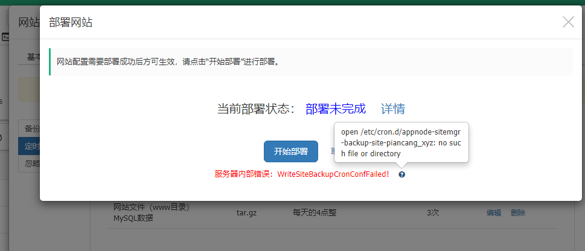Image resolution: width=585 pixels, height=251 pixels.
Task: Click 编辑 for the backup task row
Action: point(493,212)
